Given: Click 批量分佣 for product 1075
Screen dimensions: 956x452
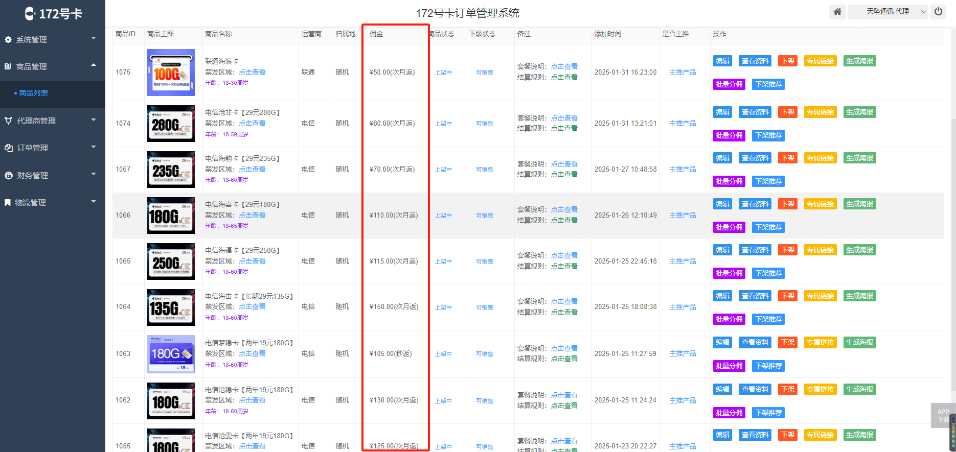Looking at the screenshot, I should pos(729,84).
